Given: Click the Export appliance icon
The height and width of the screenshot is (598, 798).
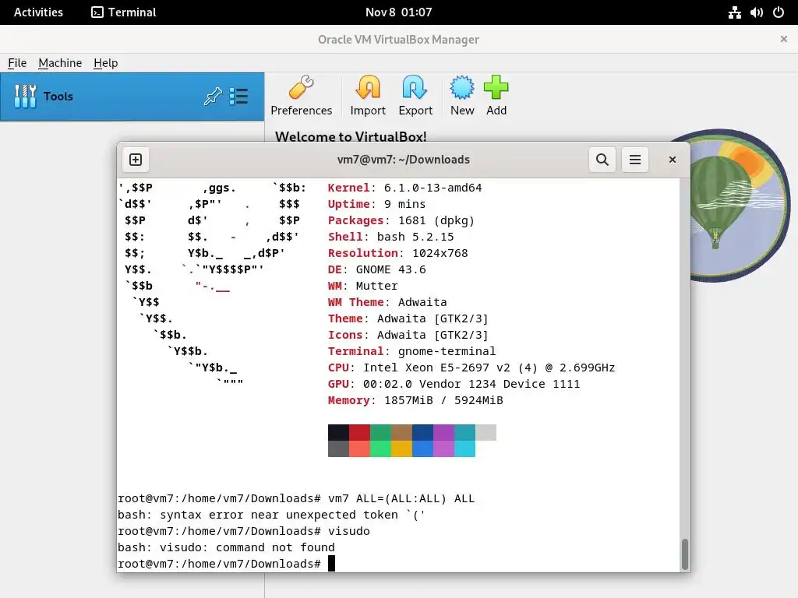Looking at the screenshot, I should tap(415, 96).
